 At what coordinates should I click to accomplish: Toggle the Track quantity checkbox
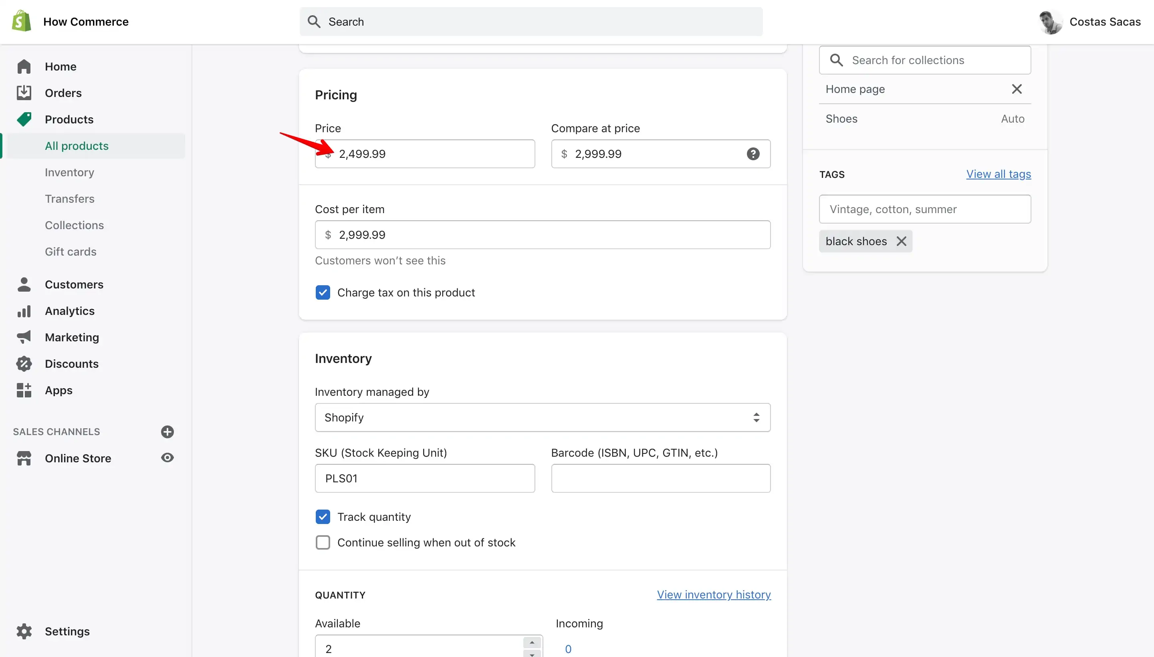pyautogui.click(x=323, y=517)
